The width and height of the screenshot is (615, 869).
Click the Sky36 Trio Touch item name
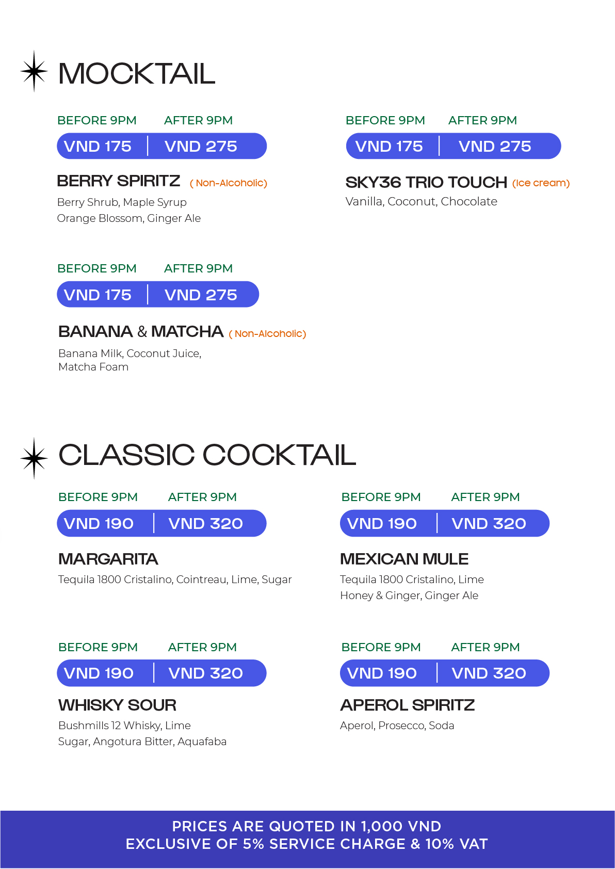coord(426,182)
